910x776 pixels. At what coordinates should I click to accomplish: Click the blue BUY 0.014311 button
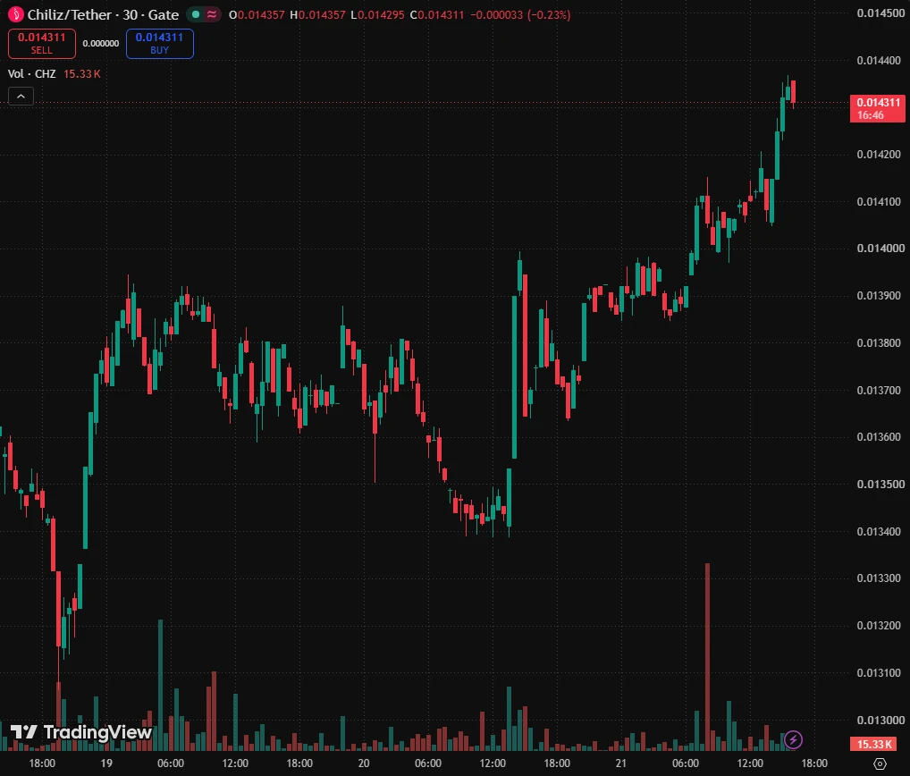pos(160,44)
